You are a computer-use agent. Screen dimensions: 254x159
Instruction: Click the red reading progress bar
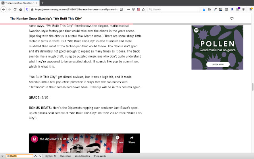(x=66, y=24)
